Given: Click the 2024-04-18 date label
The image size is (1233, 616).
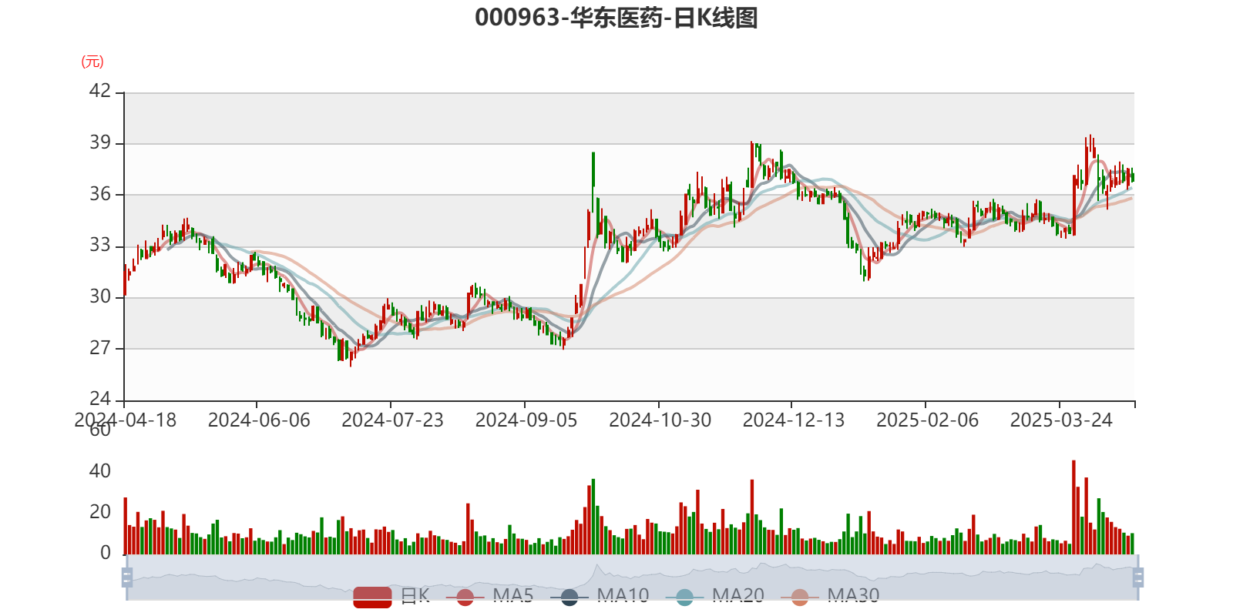Looking at the screenshot, I should coord(125,420).
